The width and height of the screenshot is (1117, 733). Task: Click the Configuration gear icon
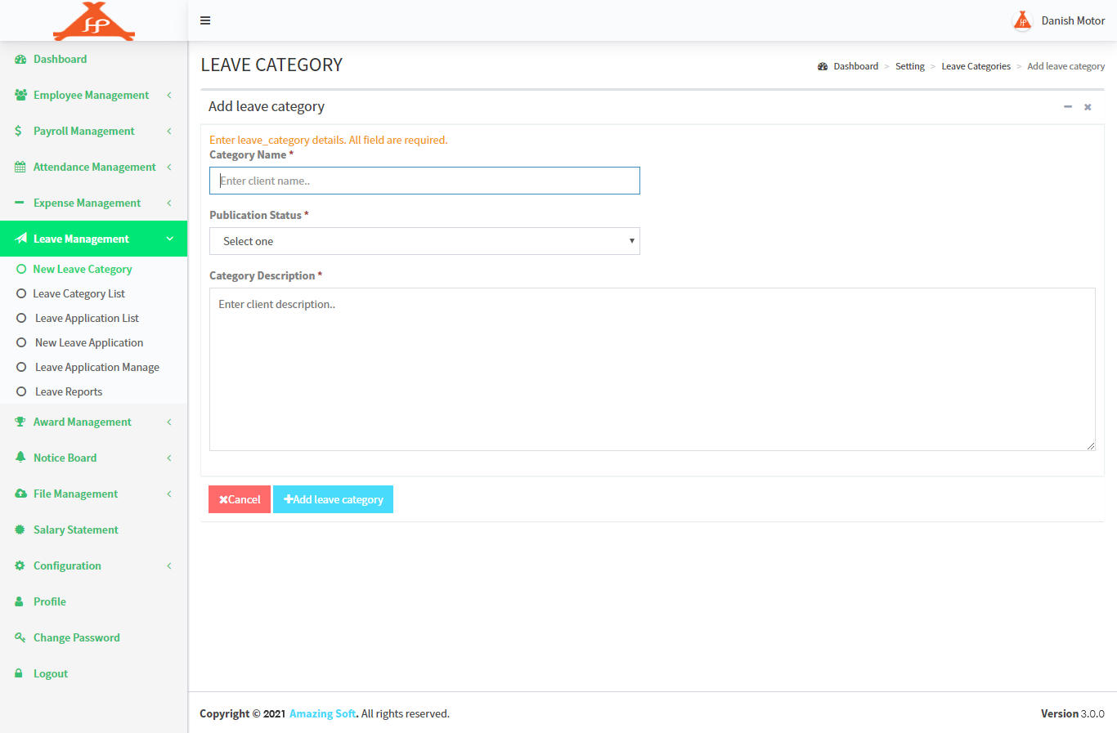[x=20, y=566]
